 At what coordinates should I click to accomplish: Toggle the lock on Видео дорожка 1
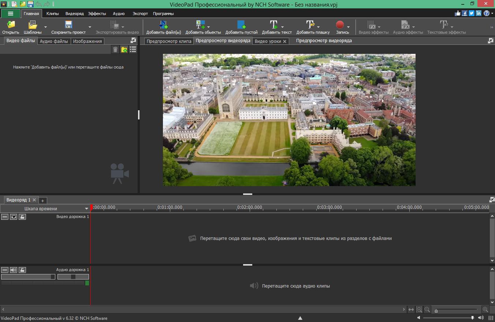(x=22, y=217)
